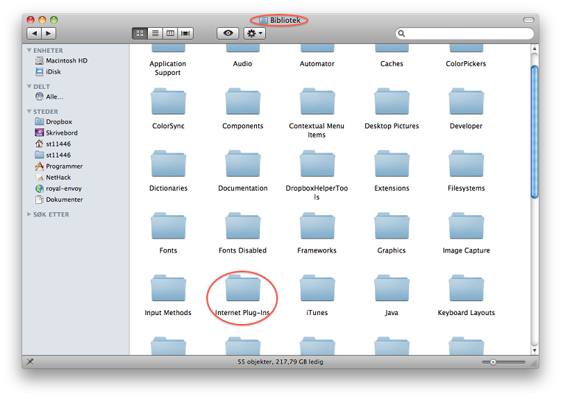Open Programmer in the sidebar

pos(64,167)
